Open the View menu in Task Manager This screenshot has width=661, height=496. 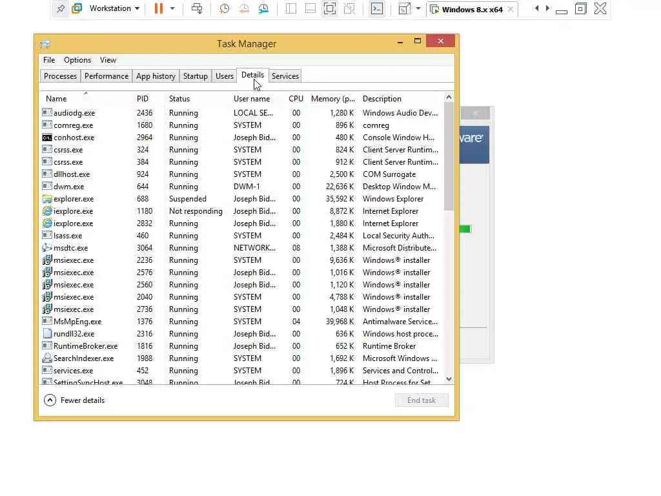point(108,60)
